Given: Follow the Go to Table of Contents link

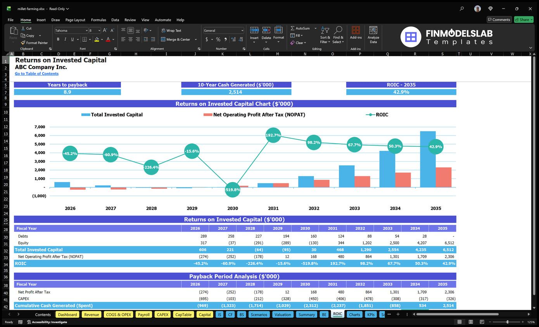Looking at the screenshot, I should [x=37, y=74].
